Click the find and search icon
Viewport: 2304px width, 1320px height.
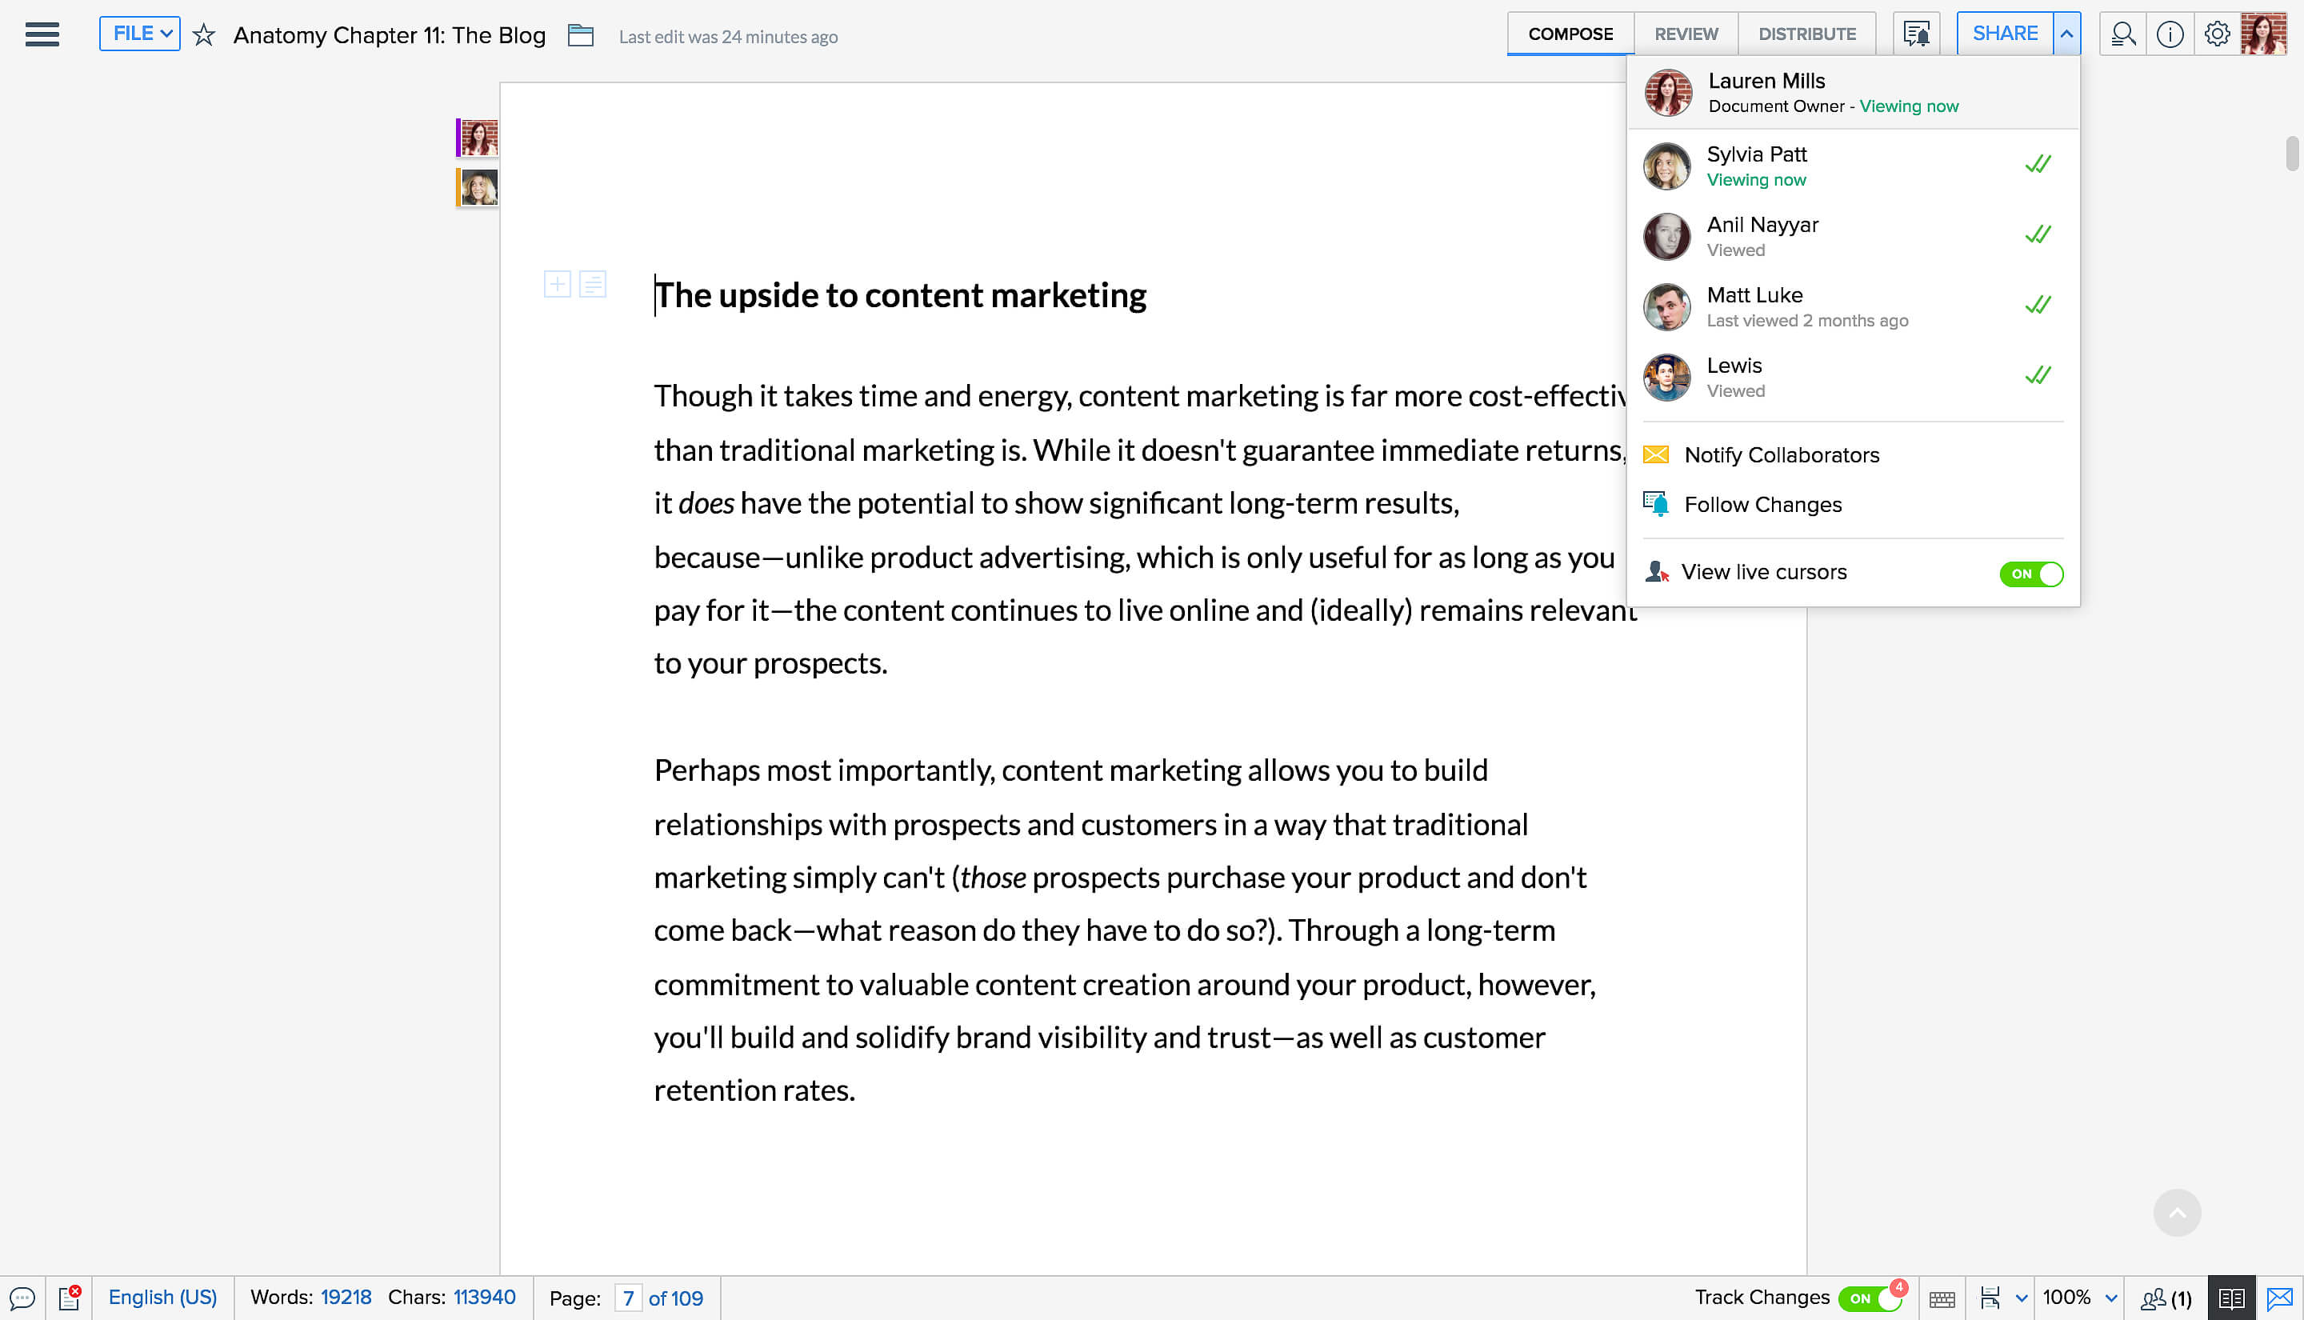coord(2122,34)
